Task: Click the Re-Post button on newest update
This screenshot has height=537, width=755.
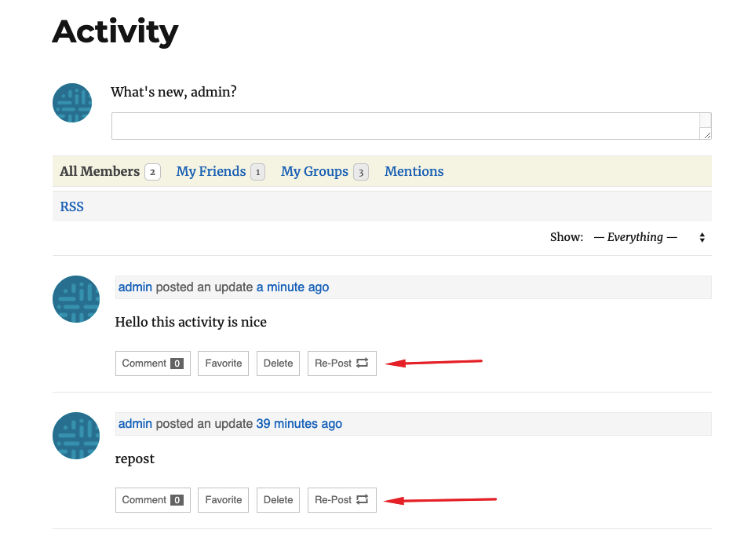Action: coord(342,363)
